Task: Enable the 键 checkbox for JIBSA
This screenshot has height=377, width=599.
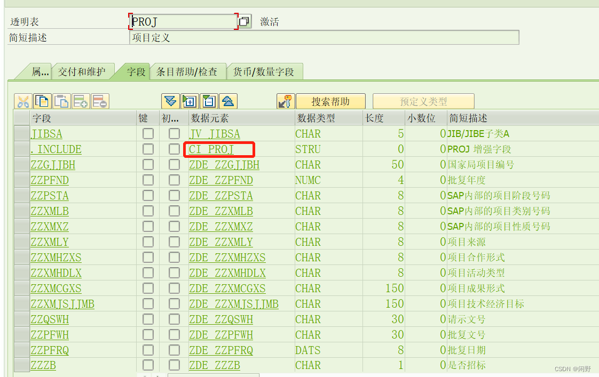Action: tap(148, 134)
